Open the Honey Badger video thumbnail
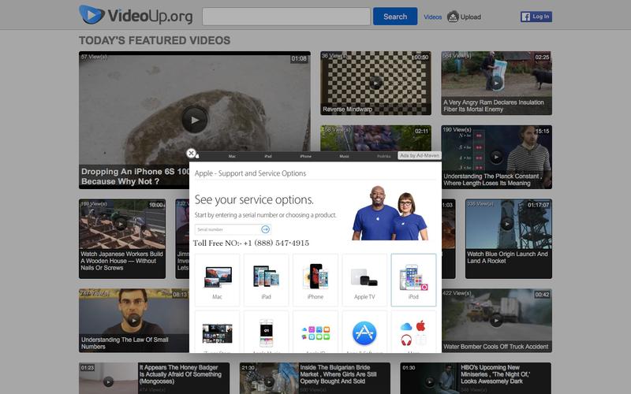 [x=108, y=378]
